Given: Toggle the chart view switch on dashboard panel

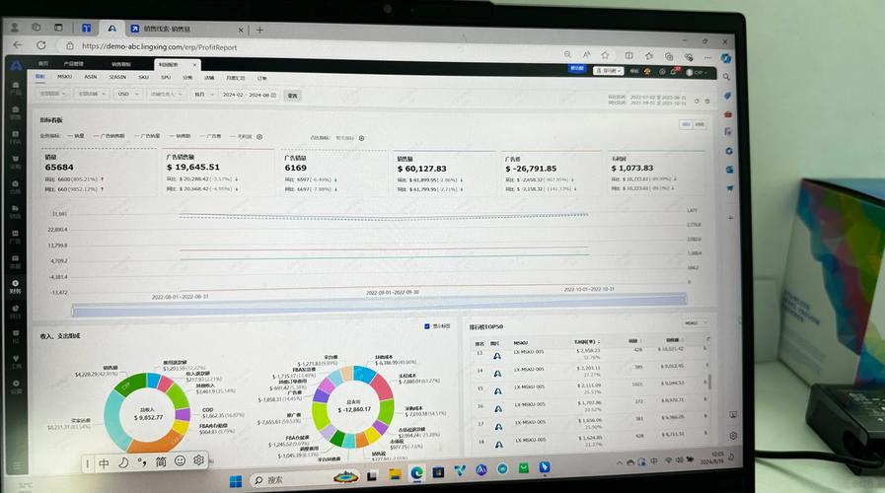Looking at the screenshot, I should pyautogui.click(x=693, y=124).
